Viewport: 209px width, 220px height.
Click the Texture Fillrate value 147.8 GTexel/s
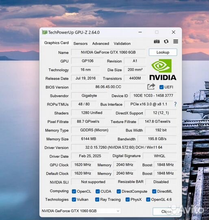point(157,121)
